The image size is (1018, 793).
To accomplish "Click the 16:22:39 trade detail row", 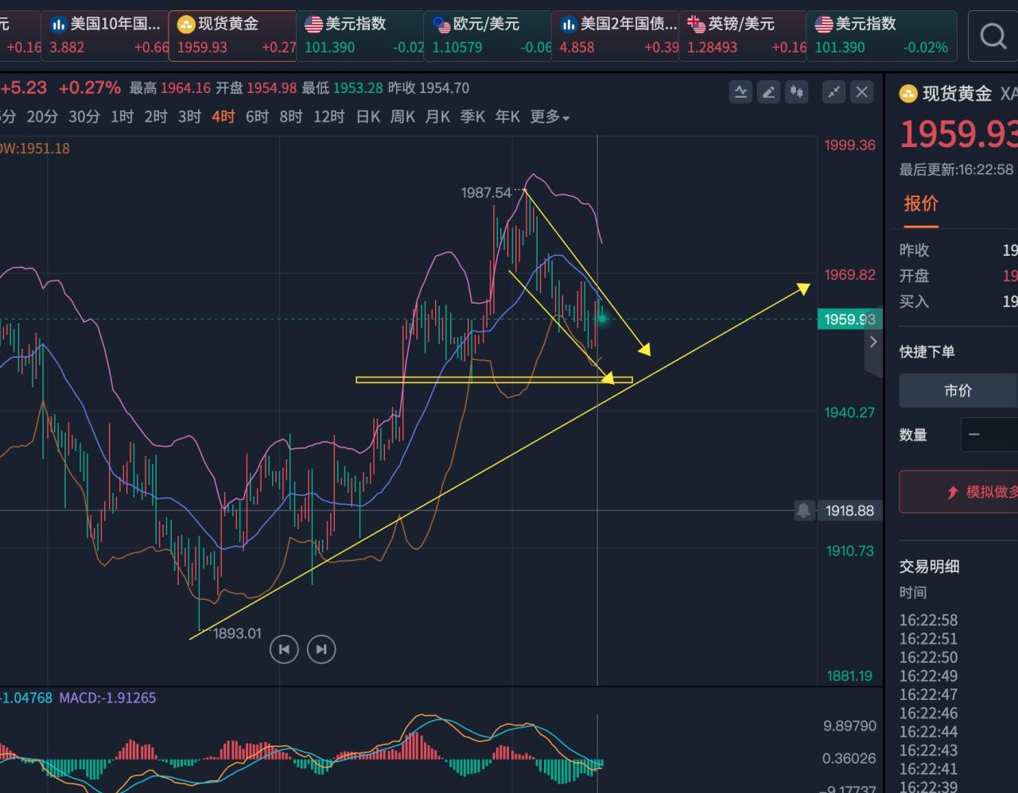I will pos(929,787).
